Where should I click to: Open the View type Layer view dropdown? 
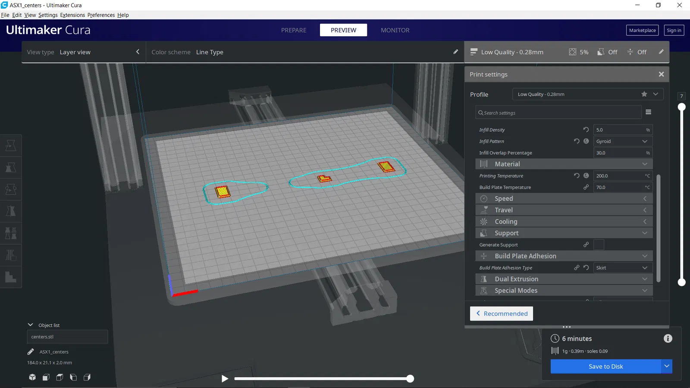(x=84, y=52)
